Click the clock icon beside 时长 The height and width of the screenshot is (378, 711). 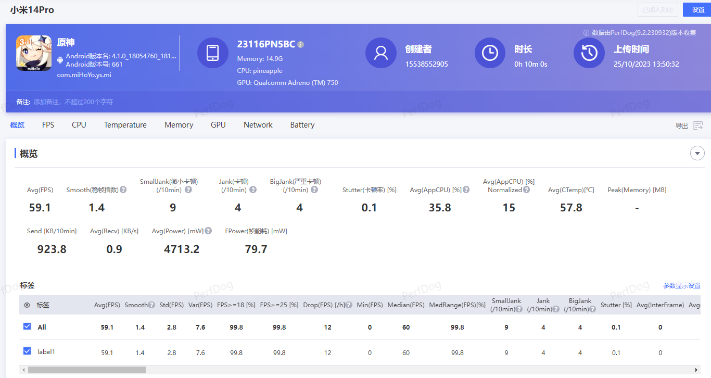[490, 53]
